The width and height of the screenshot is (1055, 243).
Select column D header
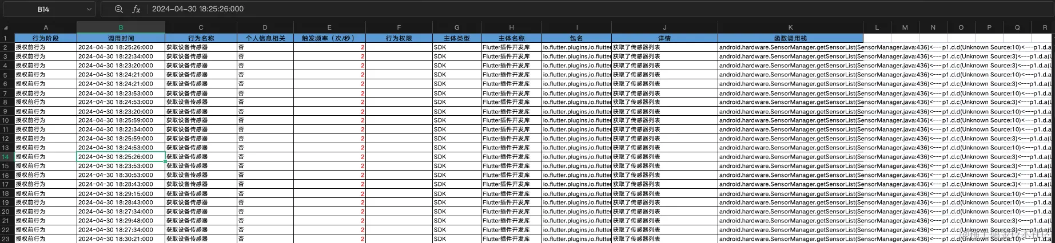(265, 27)
